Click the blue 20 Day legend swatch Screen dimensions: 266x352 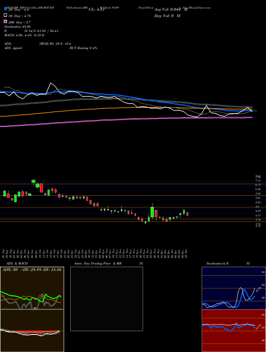click(5, 9)
